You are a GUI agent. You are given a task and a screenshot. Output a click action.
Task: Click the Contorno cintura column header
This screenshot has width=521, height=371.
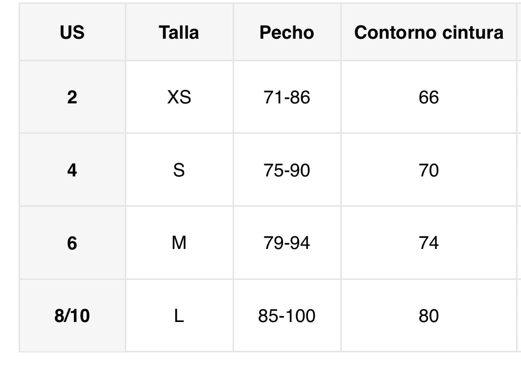[428, 32]
